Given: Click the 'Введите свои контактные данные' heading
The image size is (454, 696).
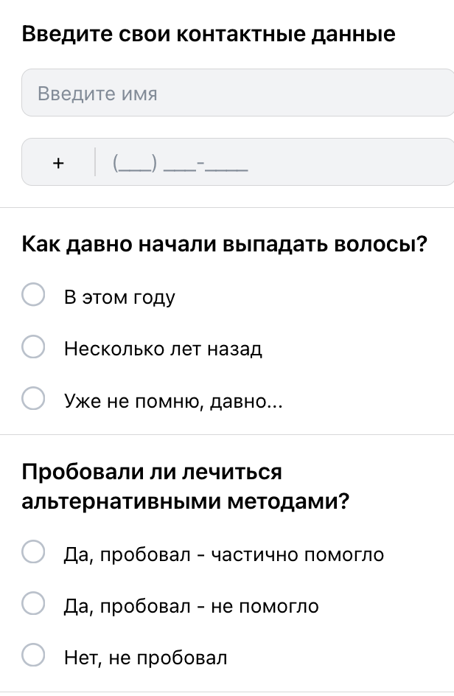Looking at the screenshot, I should tap(209, 34).
